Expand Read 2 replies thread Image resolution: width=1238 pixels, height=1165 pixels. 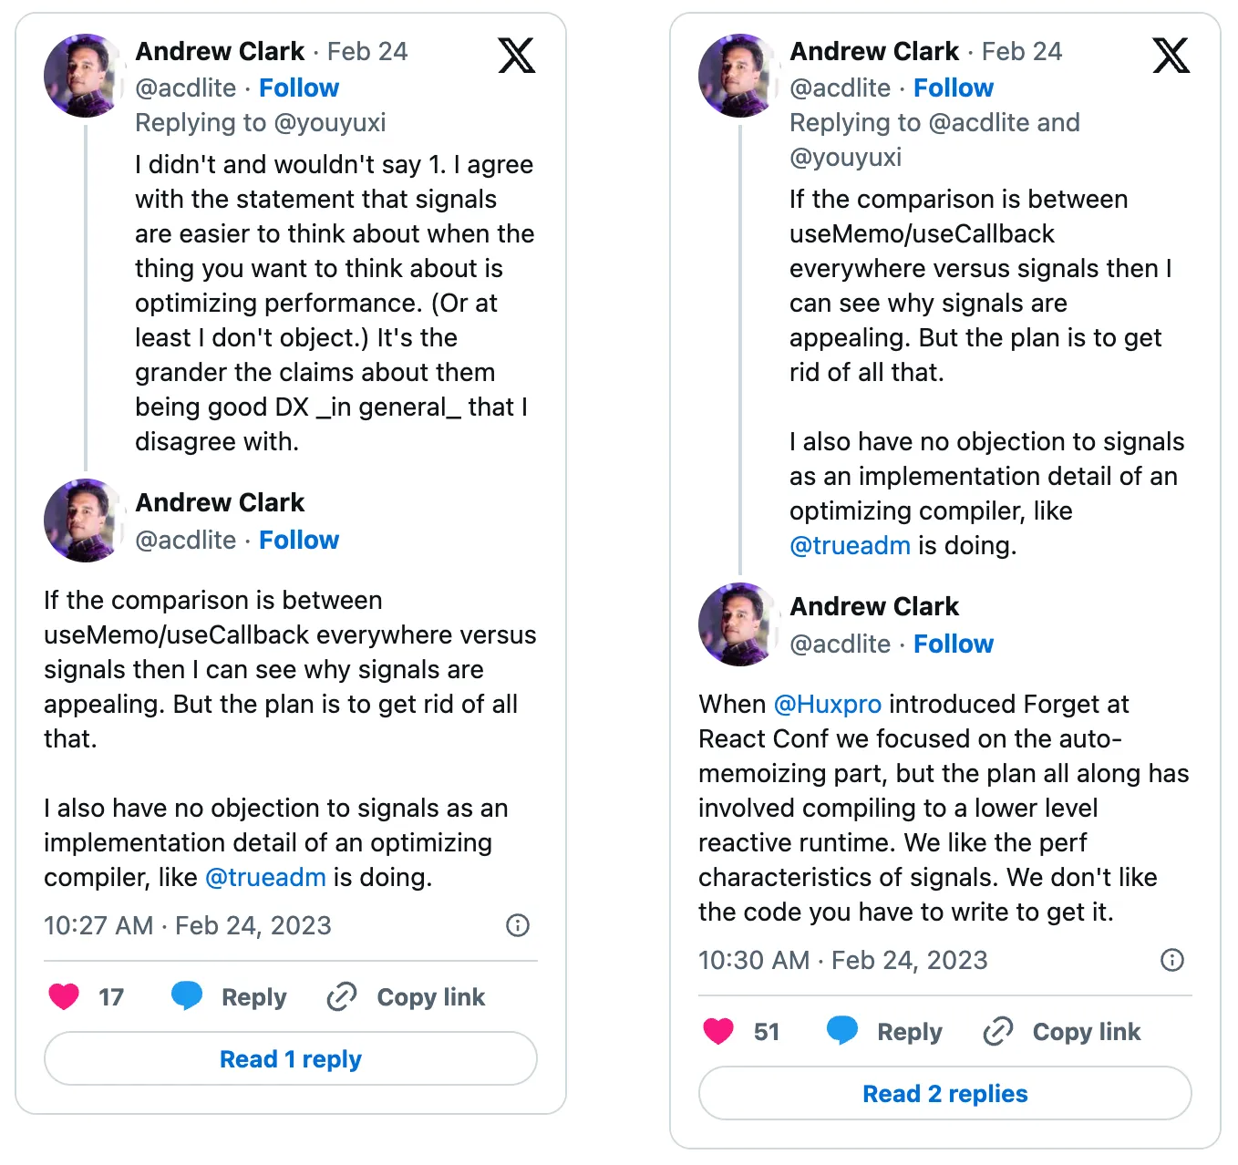tap(945, 1093)
